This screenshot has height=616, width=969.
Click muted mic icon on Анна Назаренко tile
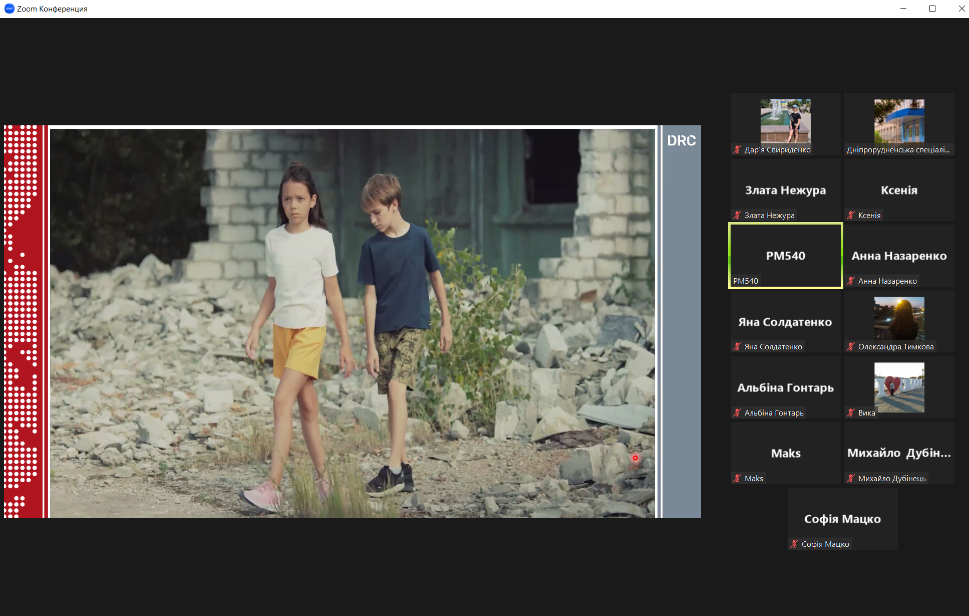point(851,281)
